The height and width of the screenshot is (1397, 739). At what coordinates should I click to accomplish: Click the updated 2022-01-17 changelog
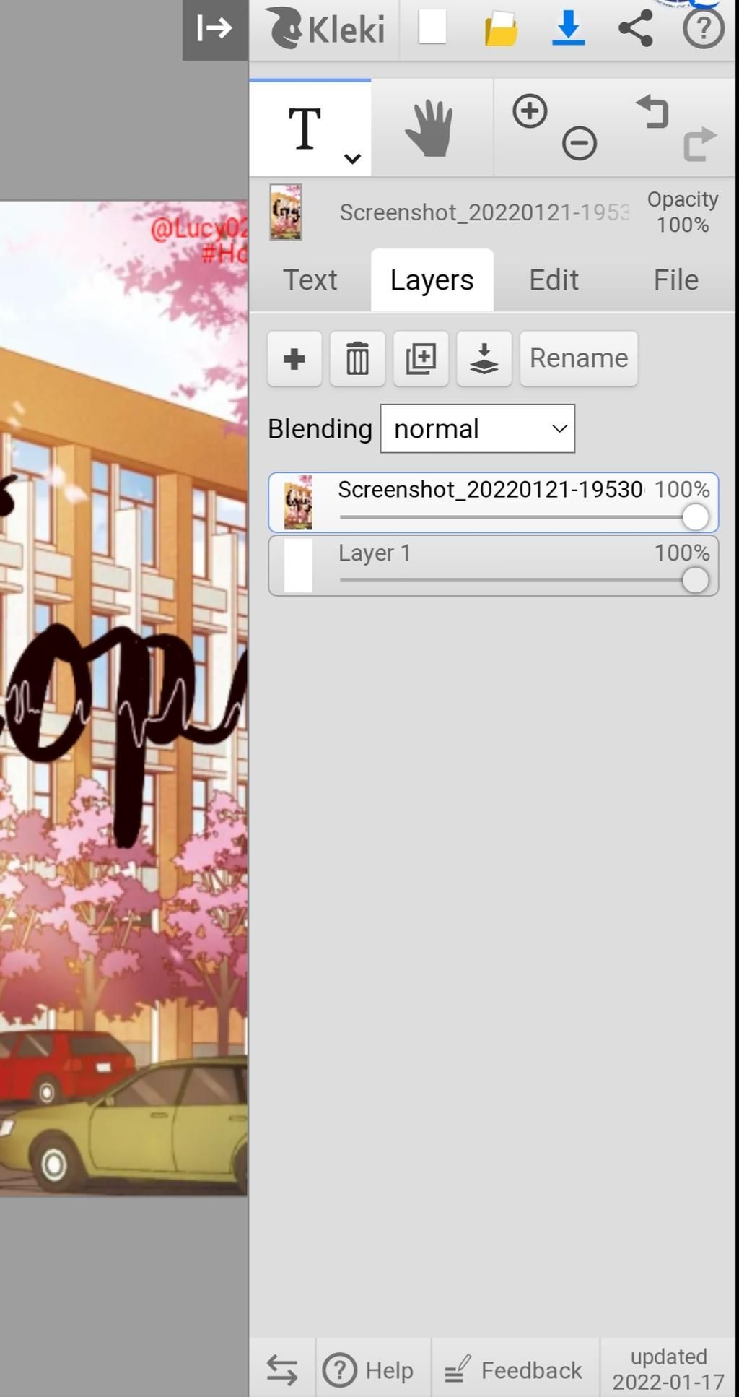[x=669, y=1370]
